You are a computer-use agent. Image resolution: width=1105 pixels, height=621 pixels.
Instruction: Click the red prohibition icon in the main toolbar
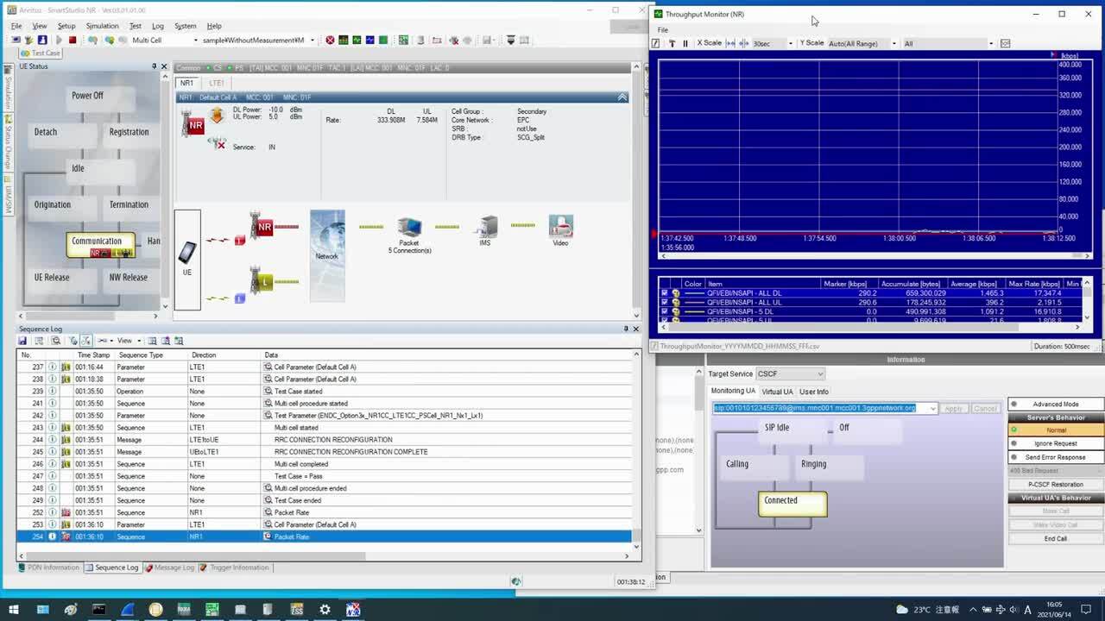[x=331, y=40]
